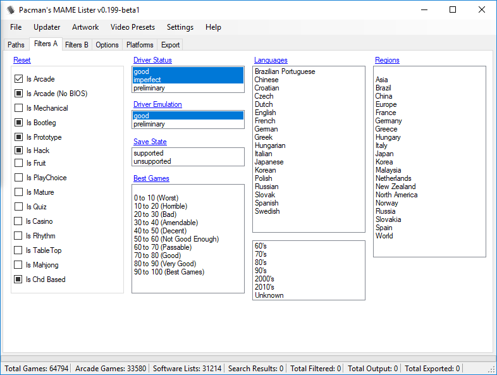The height and width of the screenshot is (375, 497).
Task: Click the Driver Status link
Action: coord(152,60)
